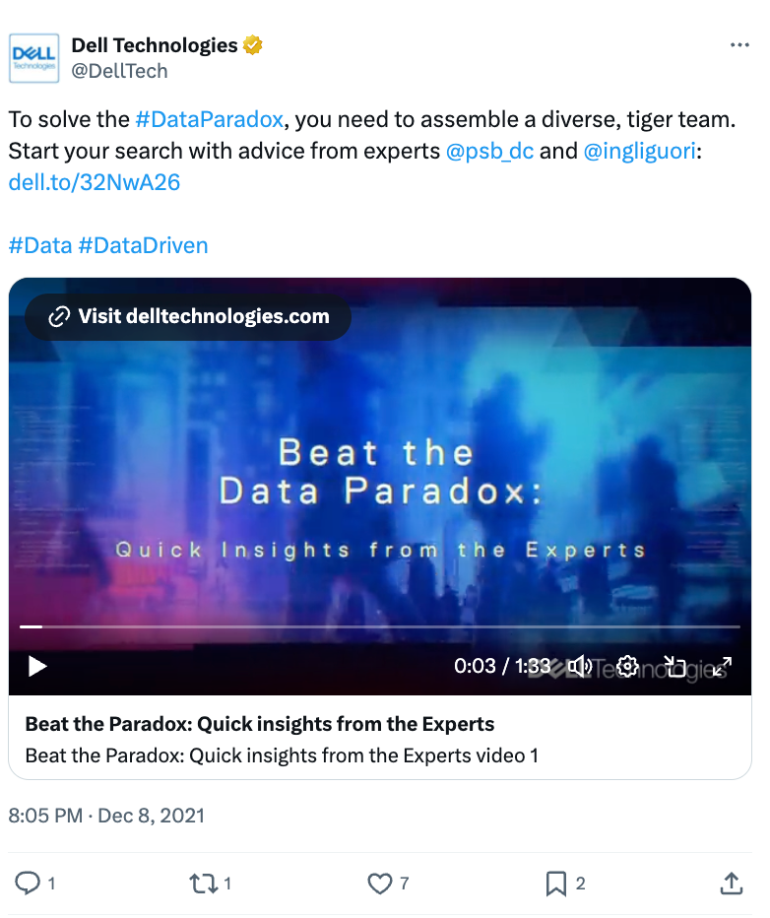
Task: Open the three-dot more options menu
Action: tap(739, 45)
